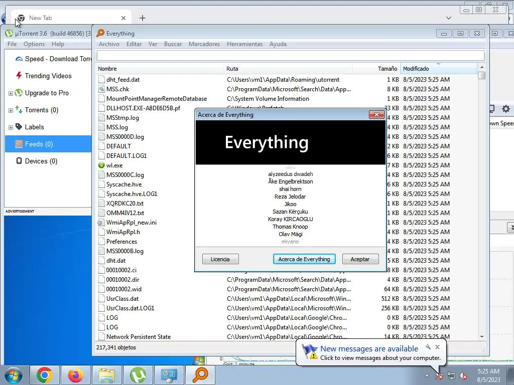Open a new Chrome tab with plus button
The width and height of the screenshot is (514, 385).
point(142,18)
